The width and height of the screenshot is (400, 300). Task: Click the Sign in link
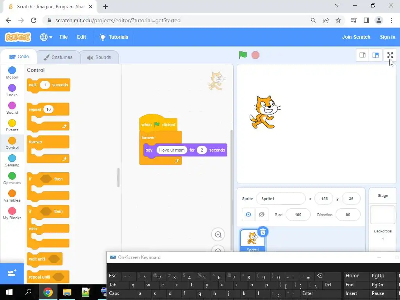click(x=387, y=37)
